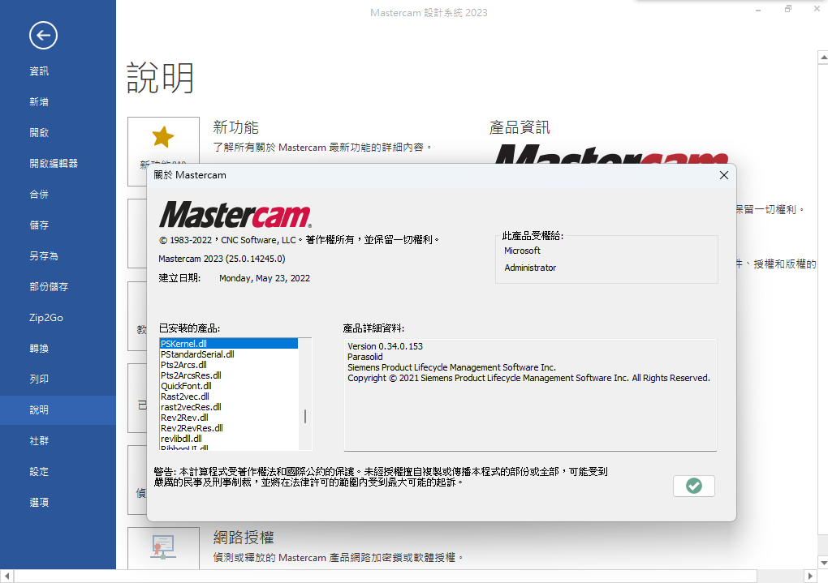Choose 部份儲存 in the sidebar
The height and width of the screenshot is (583, 828).
tap(49, 286)
